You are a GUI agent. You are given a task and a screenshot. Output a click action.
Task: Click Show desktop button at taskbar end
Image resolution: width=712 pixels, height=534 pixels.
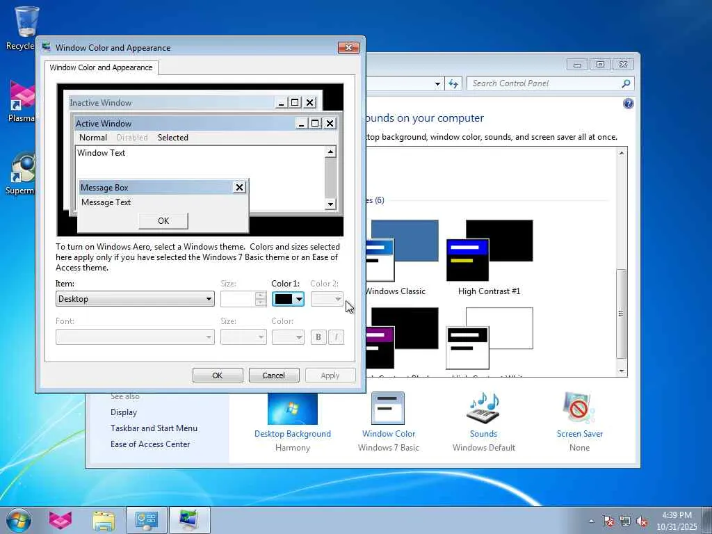707,520
